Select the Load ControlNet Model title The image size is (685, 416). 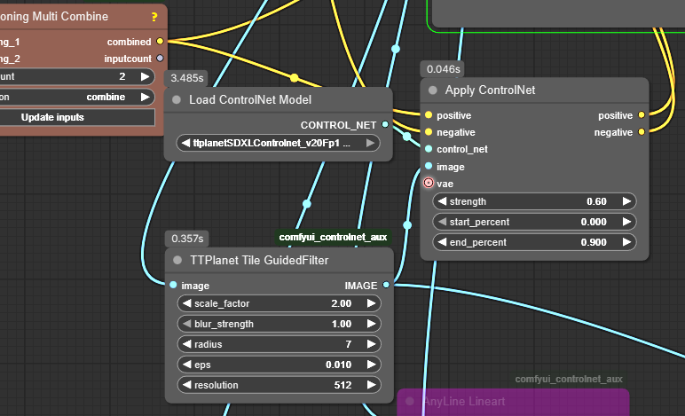(x=250, y=100)
